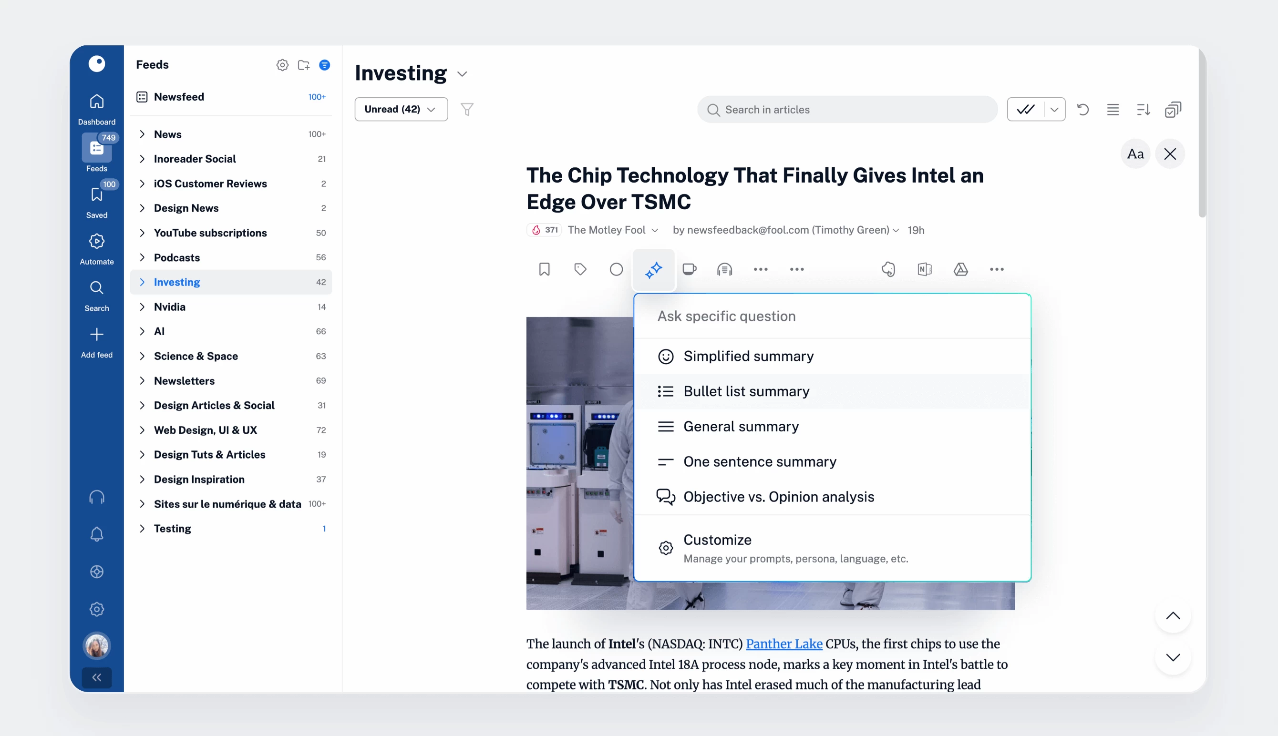Screen dimensions: 1278x736
Task: Open the Unread (42) dropdown
Action: (401, 110)
